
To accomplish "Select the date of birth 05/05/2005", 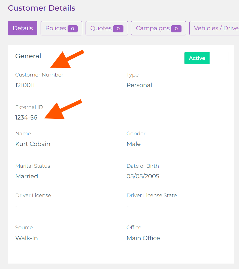I will (x=143, y=176).
